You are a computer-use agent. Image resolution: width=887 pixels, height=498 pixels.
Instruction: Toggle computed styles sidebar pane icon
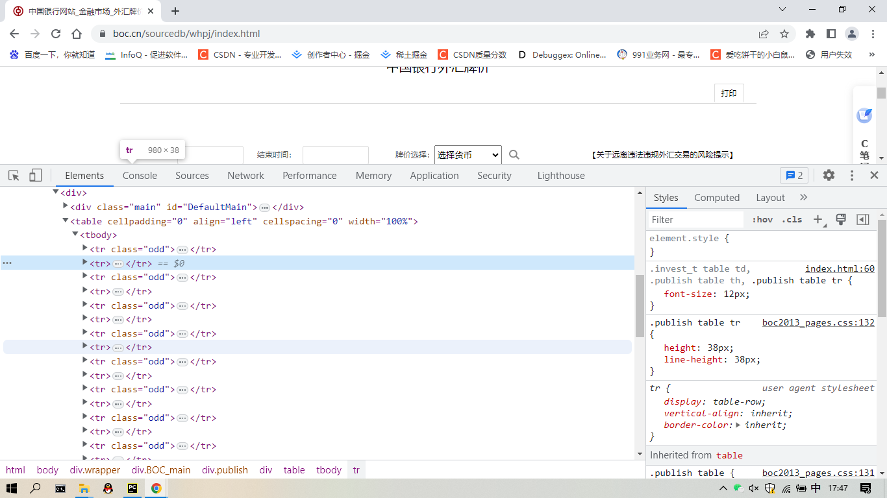pos(862,220)
